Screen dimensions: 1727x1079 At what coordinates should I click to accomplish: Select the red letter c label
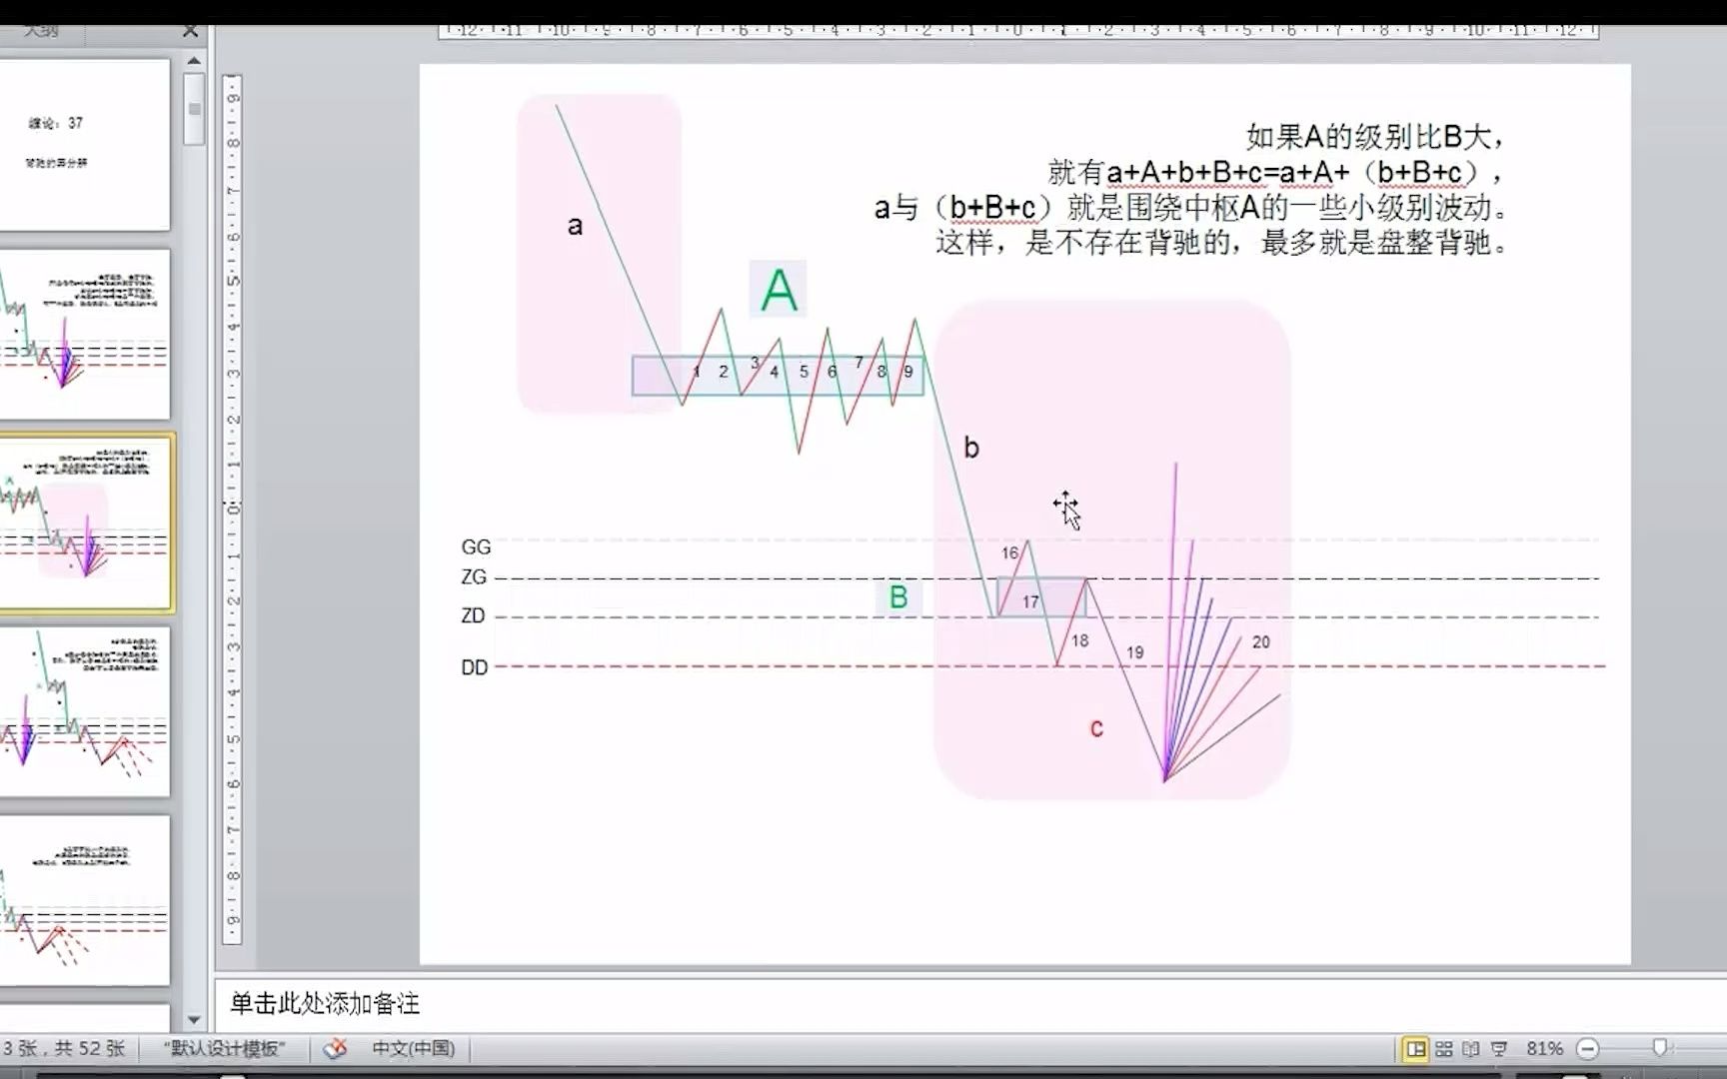point(1096,727)
